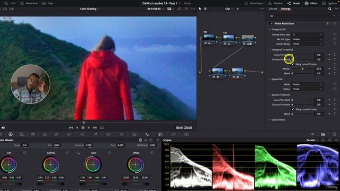Collapse the Spatial Threshold section
Viewport: 340px width, 191px height.
point(270,95)
